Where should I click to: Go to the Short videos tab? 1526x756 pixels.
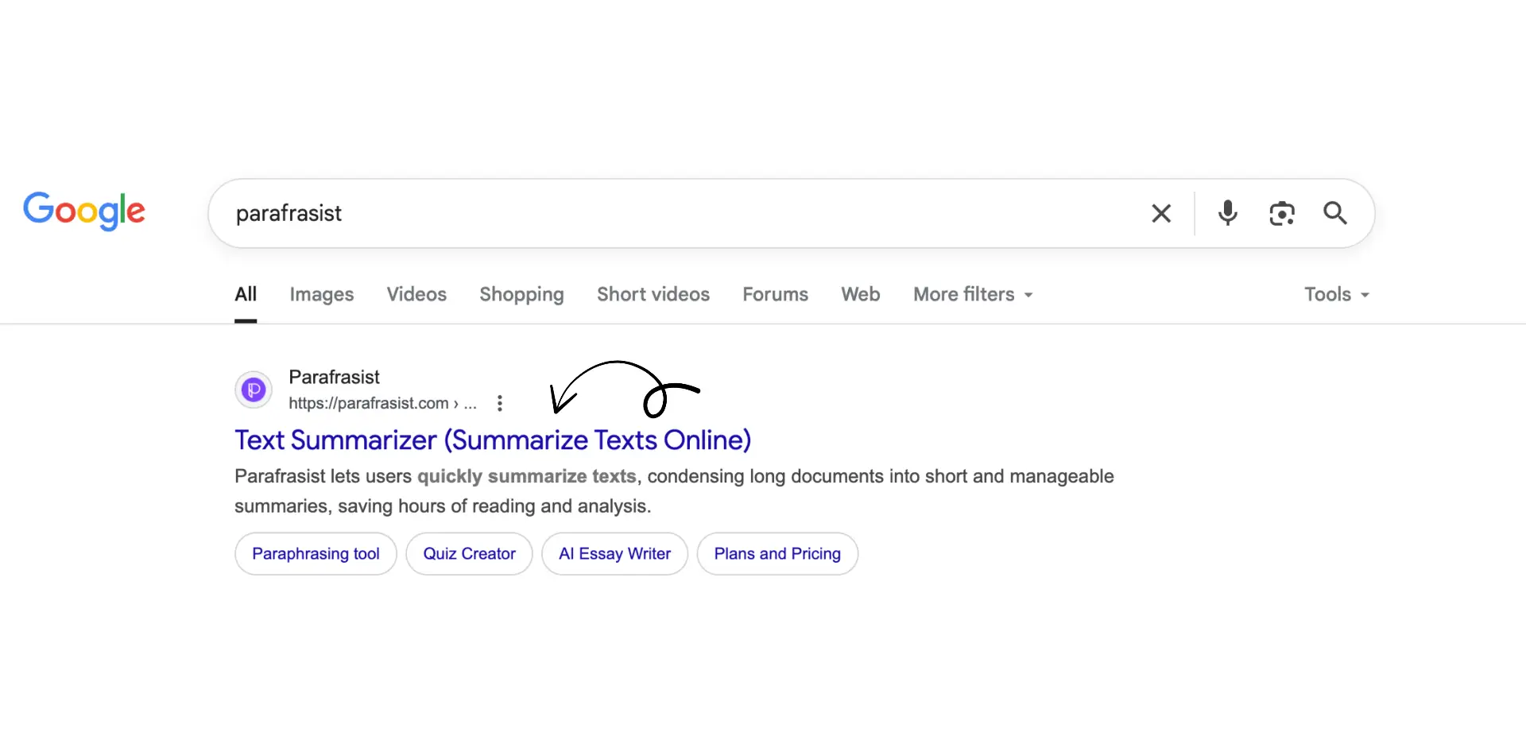(x=653, y=294)
